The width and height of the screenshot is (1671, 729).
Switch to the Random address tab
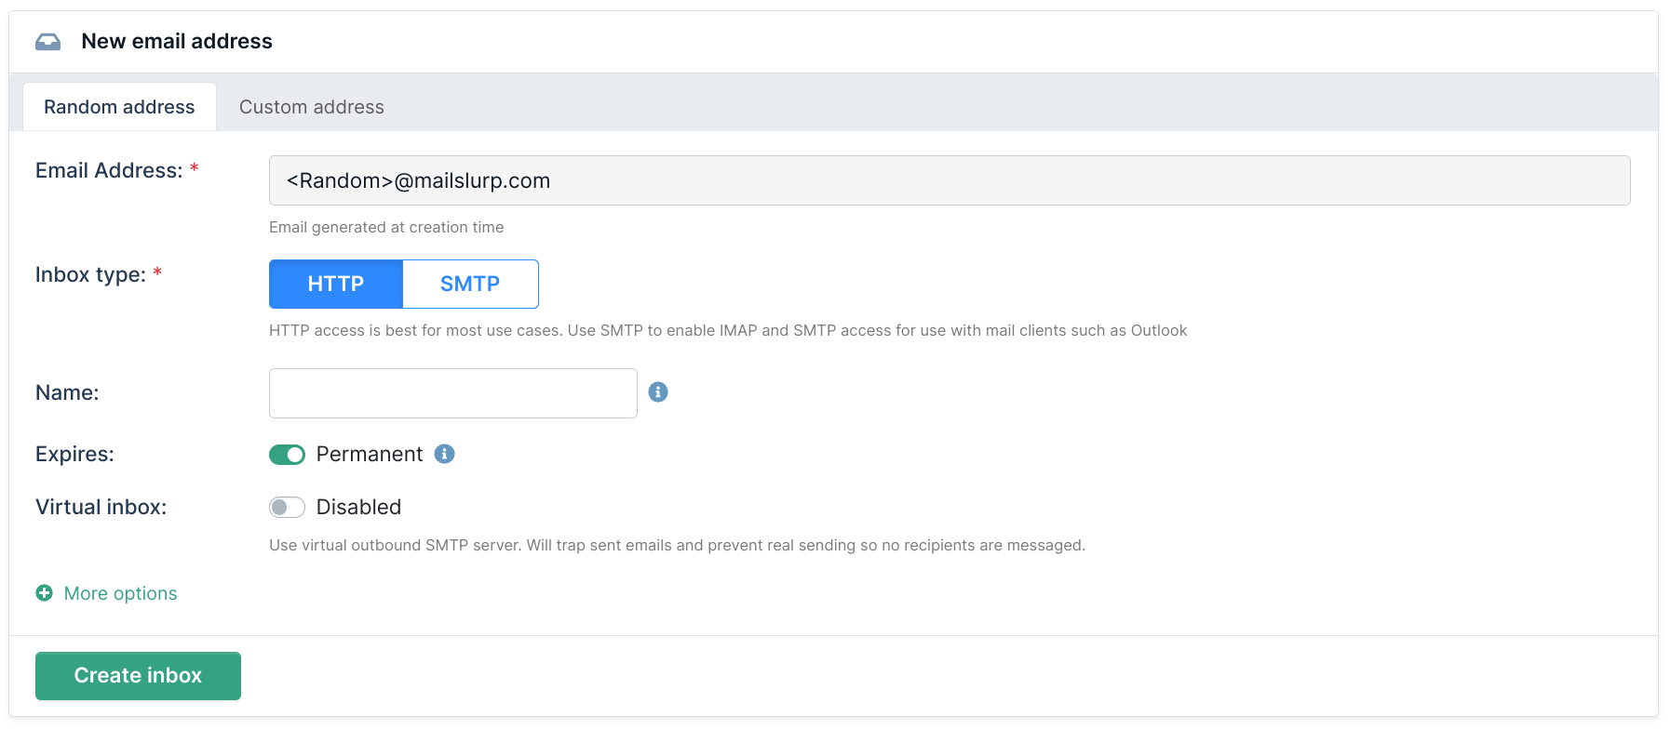click(119, 107)
